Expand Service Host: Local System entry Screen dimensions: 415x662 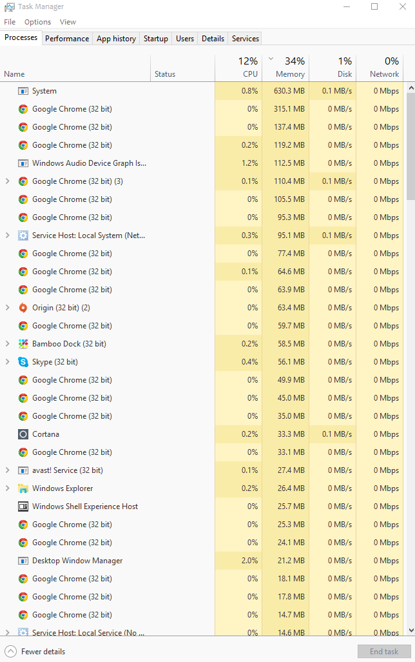pyautogui.click(x=7, y=236)
